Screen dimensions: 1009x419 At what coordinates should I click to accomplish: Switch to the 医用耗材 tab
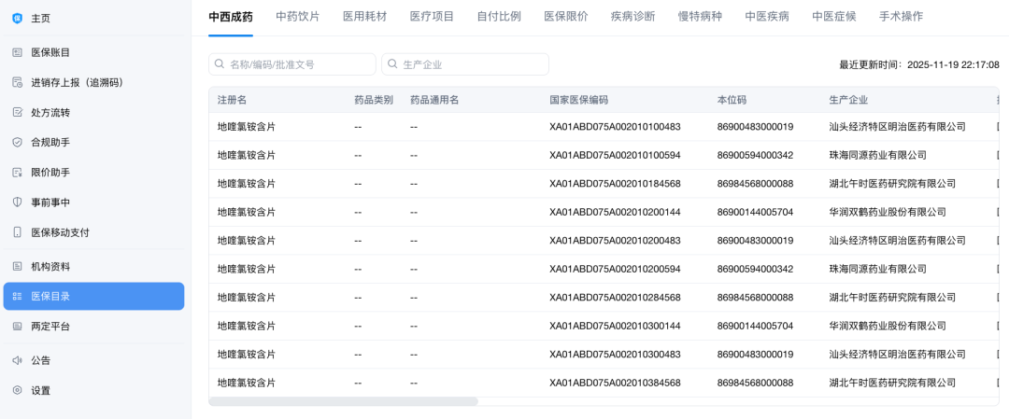365,17
